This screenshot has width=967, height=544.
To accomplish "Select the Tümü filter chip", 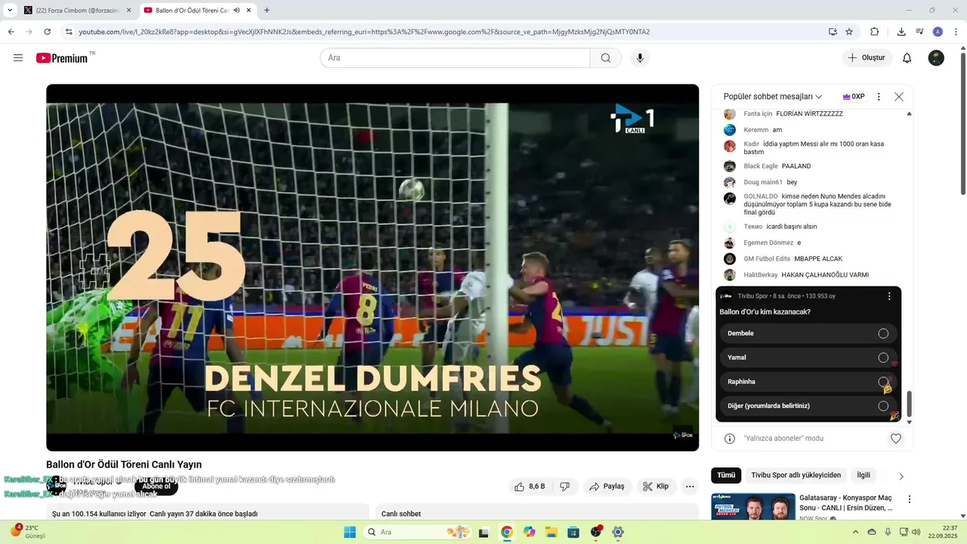I will pyautogui.click(x=726, y=475).
